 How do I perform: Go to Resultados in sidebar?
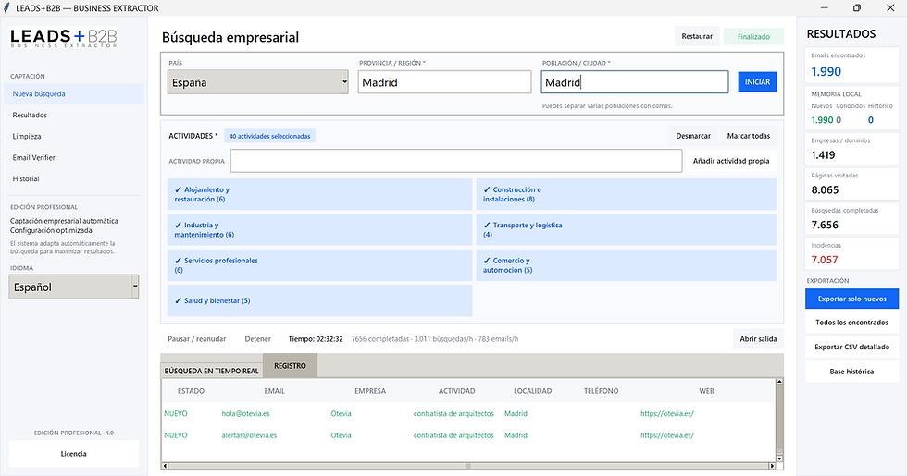coord(74,115)
